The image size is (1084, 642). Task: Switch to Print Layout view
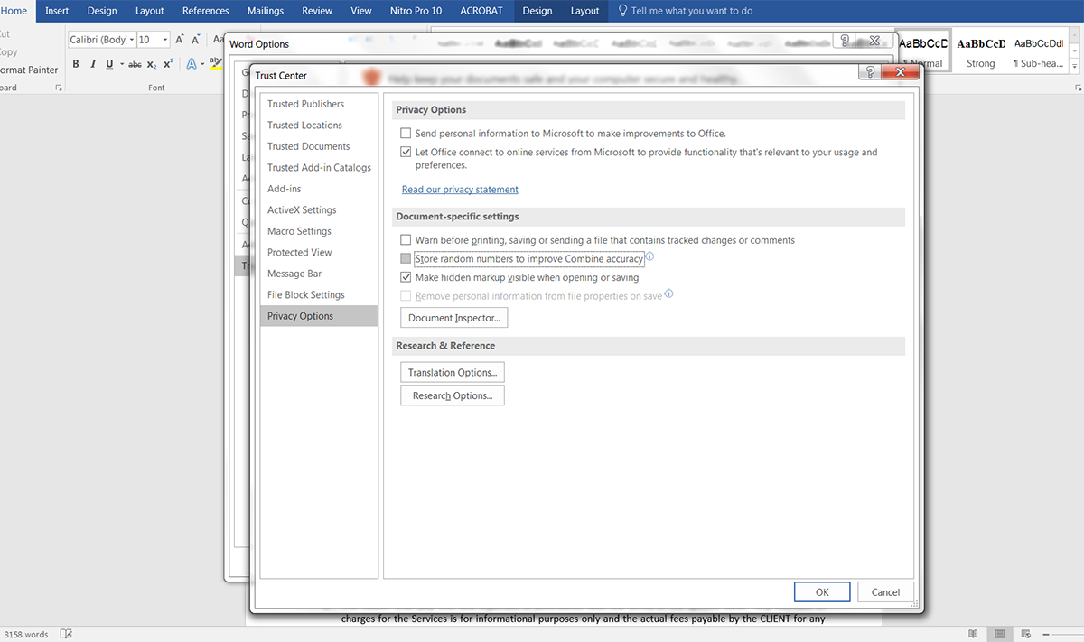pyautogui.click(x=1000, y=635)
